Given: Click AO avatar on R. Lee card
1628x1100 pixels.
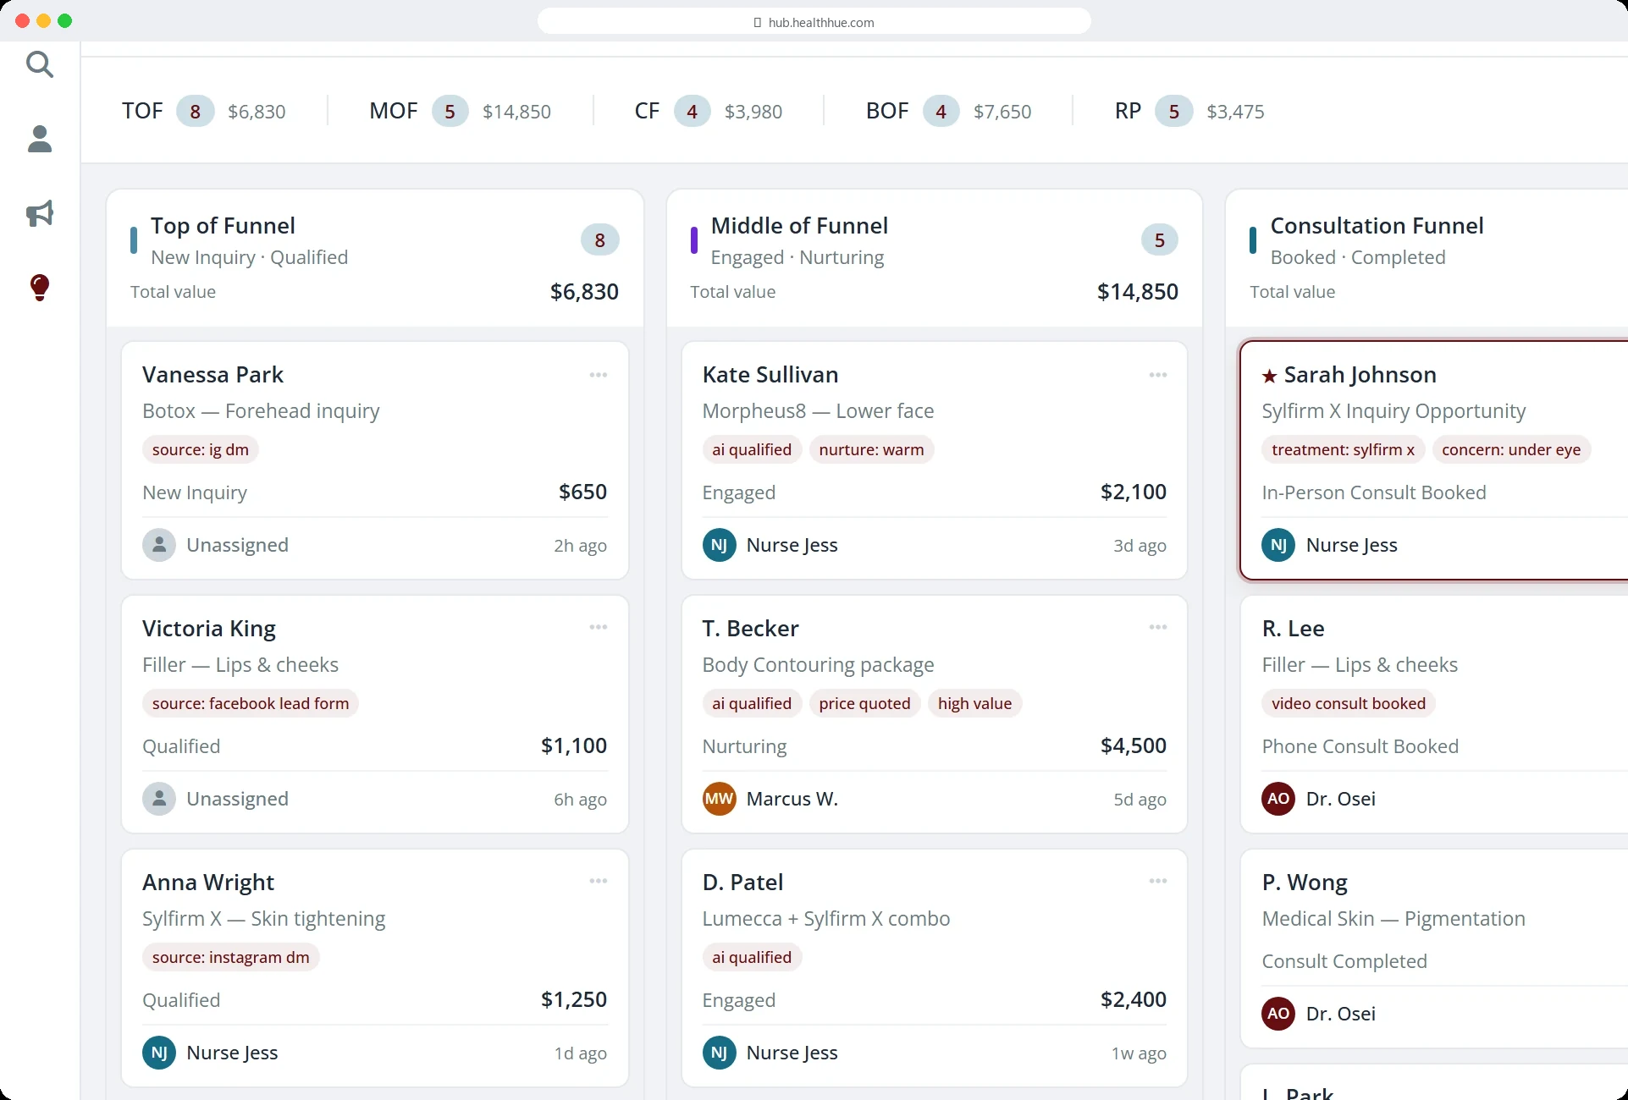Looking at the screenshot, I should pyautogui.click(x=1278, y=799).
